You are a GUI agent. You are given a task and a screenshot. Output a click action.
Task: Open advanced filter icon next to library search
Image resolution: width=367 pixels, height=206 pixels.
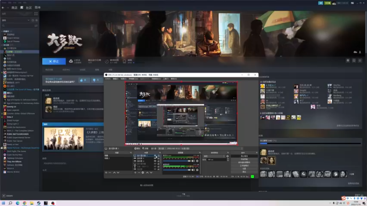point(36,26)
